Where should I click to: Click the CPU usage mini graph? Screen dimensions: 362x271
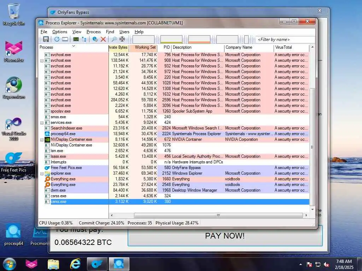tap(144, 40)
